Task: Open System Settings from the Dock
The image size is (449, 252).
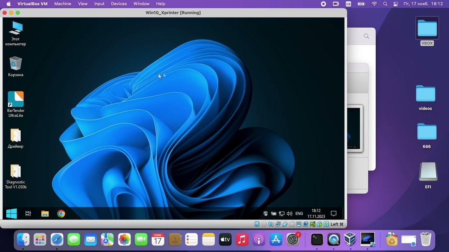Action: (293, 239)
